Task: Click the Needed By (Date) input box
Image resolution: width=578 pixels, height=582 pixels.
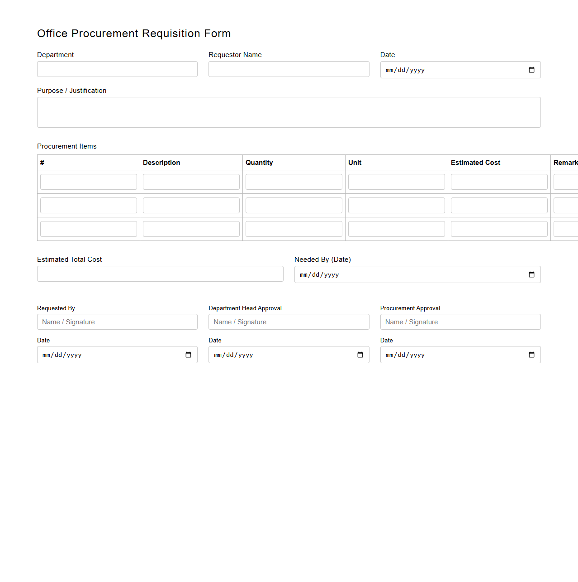Action: point(407,274)
